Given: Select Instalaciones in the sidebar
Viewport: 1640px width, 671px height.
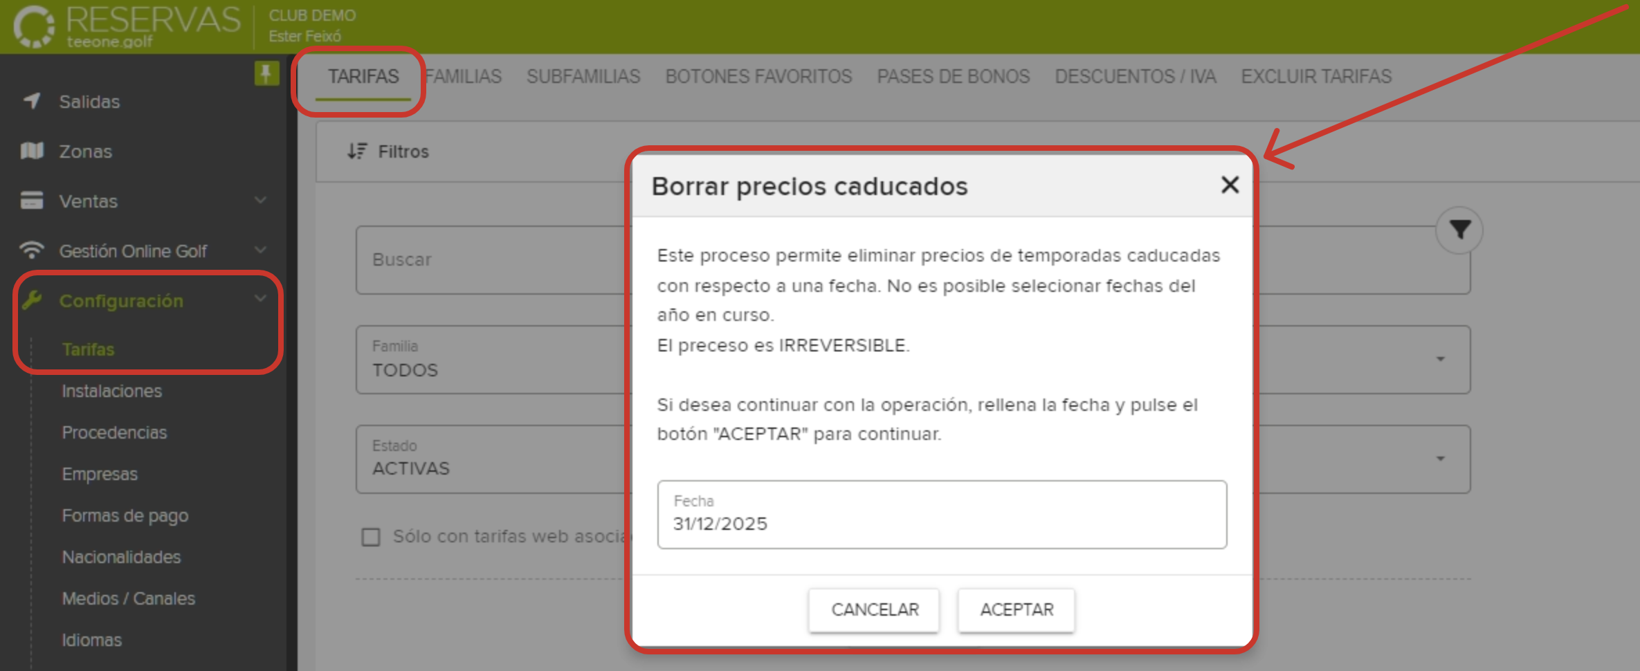Looking at the screenshot, I should (111, 390).
